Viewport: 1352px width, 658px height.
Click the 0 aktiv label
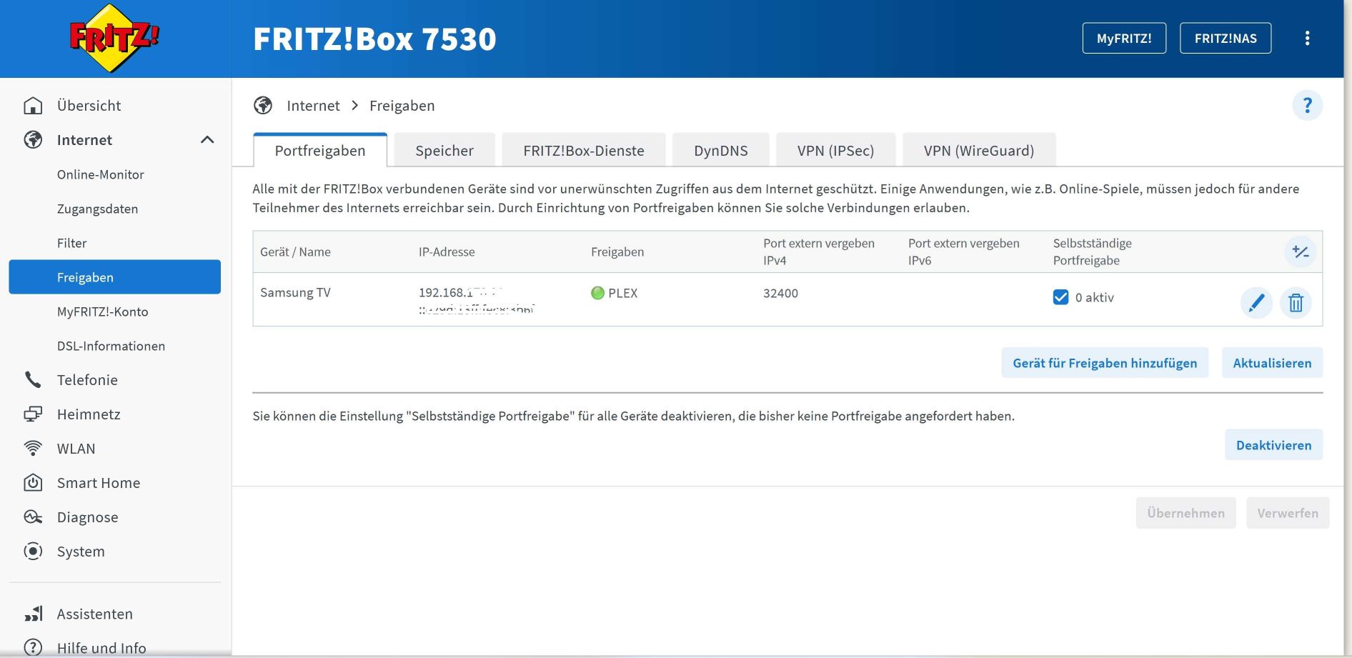[x=1095, y=298]
